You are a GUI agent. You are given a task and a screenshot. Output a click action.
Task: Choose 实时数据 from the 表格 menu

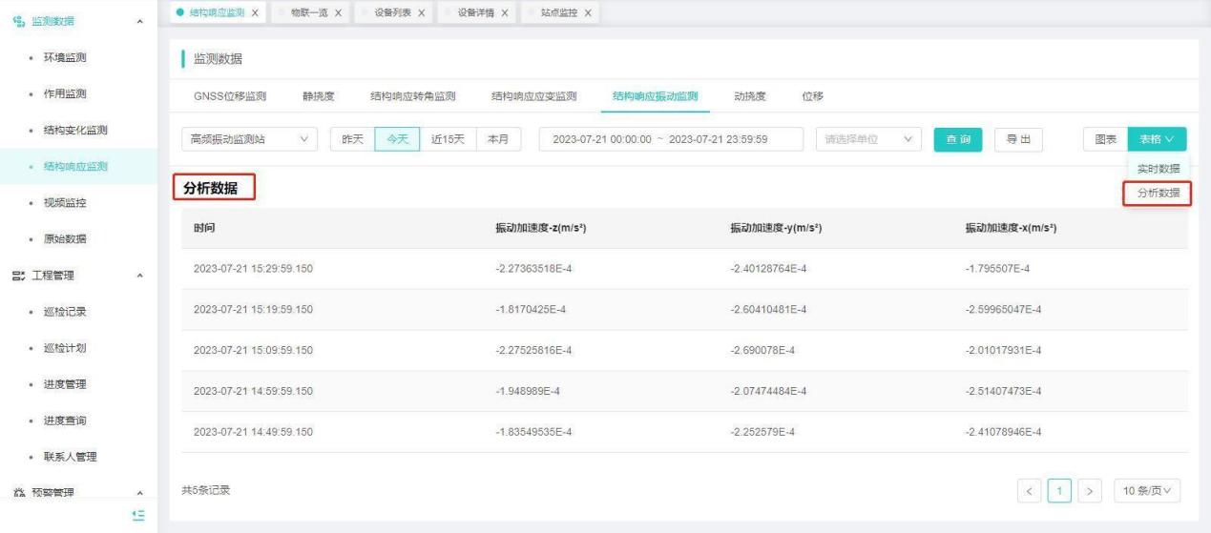click(1159, 169)
